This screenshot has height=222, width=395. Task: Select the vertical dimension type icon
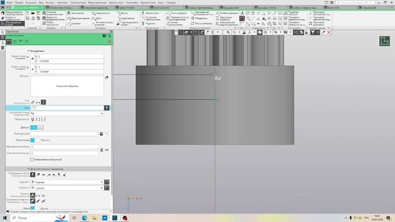point(43,102)
